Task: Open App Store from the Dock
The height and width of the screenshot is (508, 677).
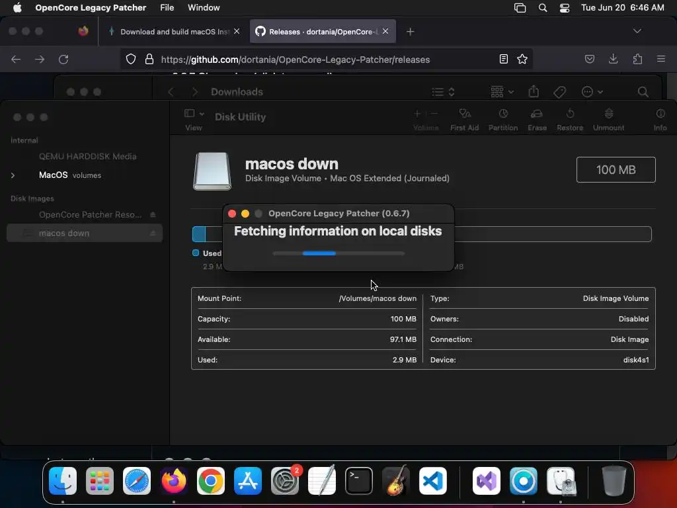Action: 248,481
